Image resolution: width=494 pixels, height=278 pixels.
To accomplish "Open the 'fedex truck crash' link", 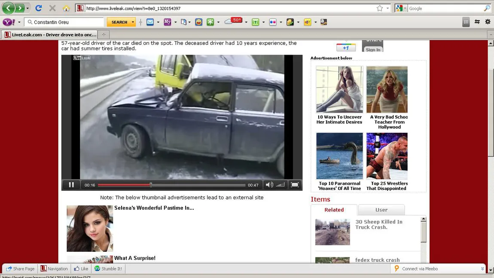I will pyautogui.click(x=378, y=260).
